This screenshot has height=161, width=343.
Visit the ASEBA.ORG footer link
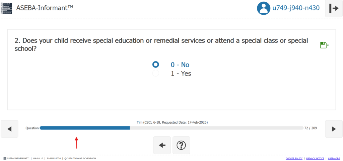(x=334, y=158)
